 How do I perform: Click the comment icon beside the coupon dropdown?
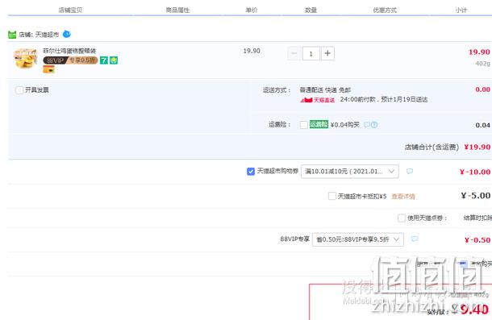pyautogui.click(x=410, y=172)
